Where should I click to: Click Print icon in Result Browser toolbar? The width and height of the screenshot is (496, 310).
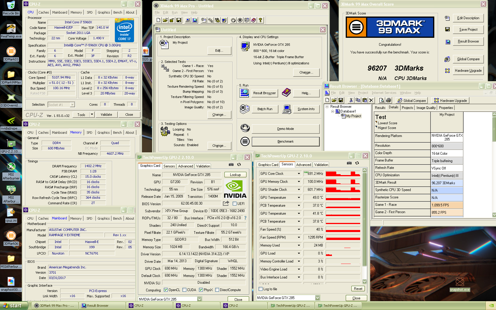[x=388, y=100]
